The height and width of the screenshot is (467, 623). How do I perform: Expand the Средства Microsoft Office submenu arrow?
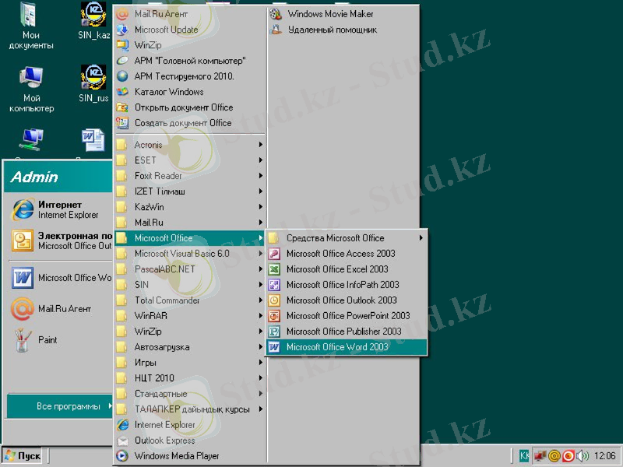pos(421,238)
